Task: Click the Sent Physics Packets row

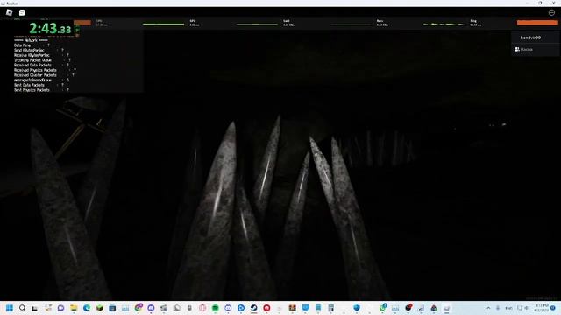Action: 41,90
